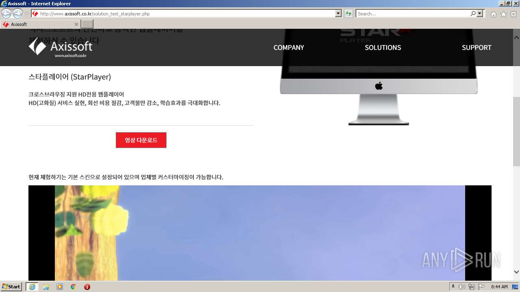Click the Action Center flag icon
Screen dimensions: 520x292
pos(481,287)
